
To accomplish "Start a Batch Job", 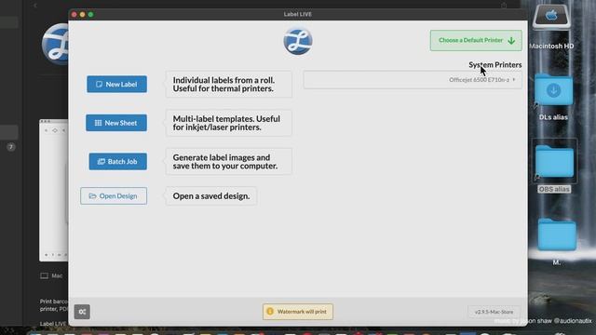I will (x=118, y=161).
